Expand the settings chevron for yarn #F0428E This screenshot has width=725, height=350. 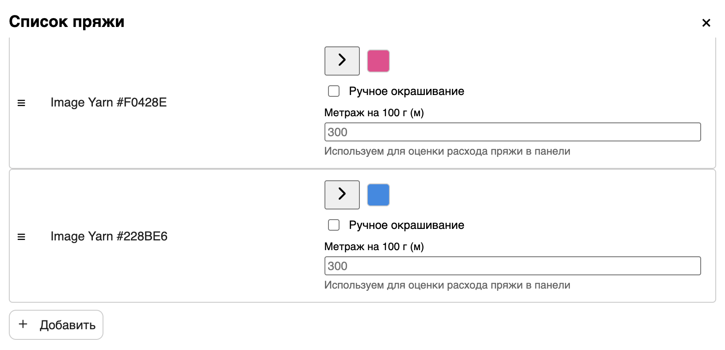pos(342,61)
